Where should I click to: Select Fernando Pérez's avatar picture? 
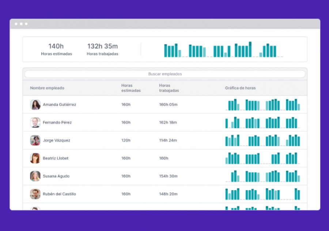[x=35, y=122]
